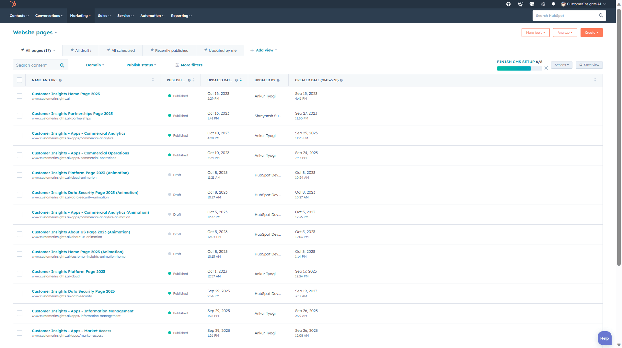The image size is (622, 348).
Task: Open the More tools dropdown
Action: [x=536, y=33]
